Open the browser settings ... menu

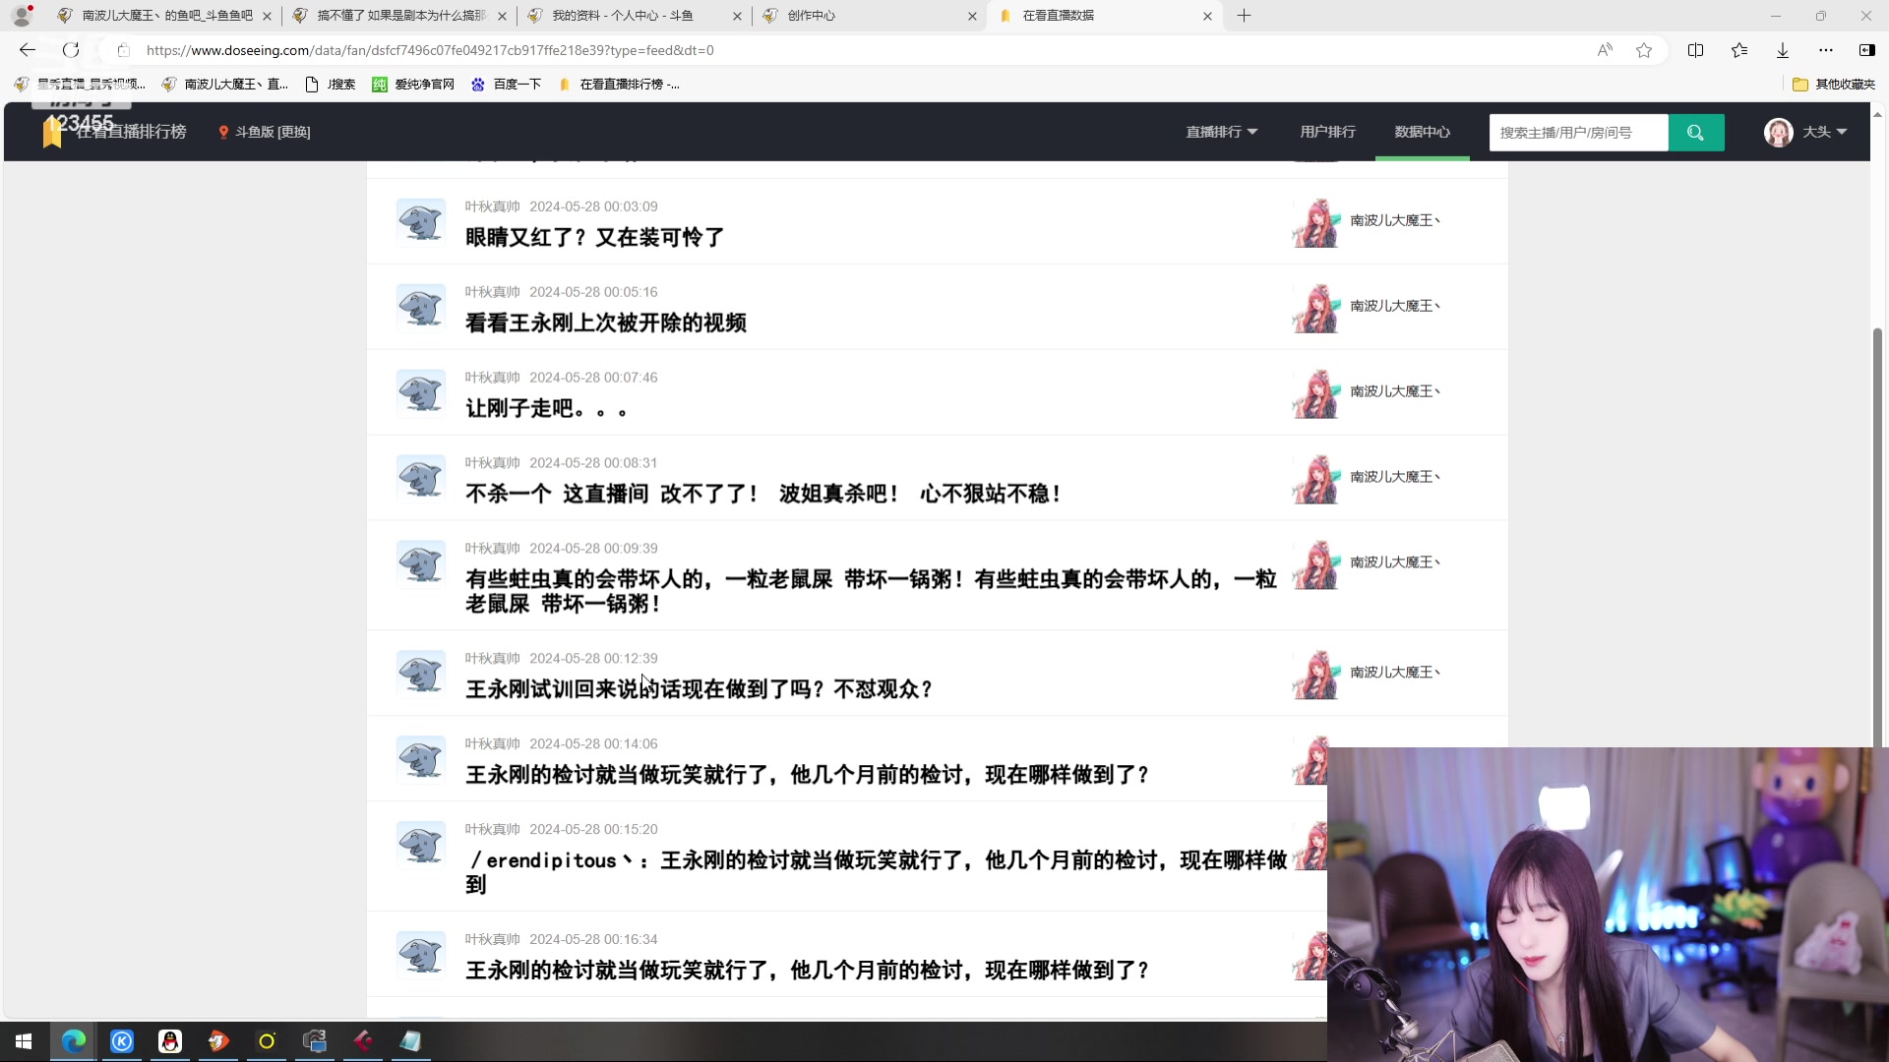(x=1827, y=50)
